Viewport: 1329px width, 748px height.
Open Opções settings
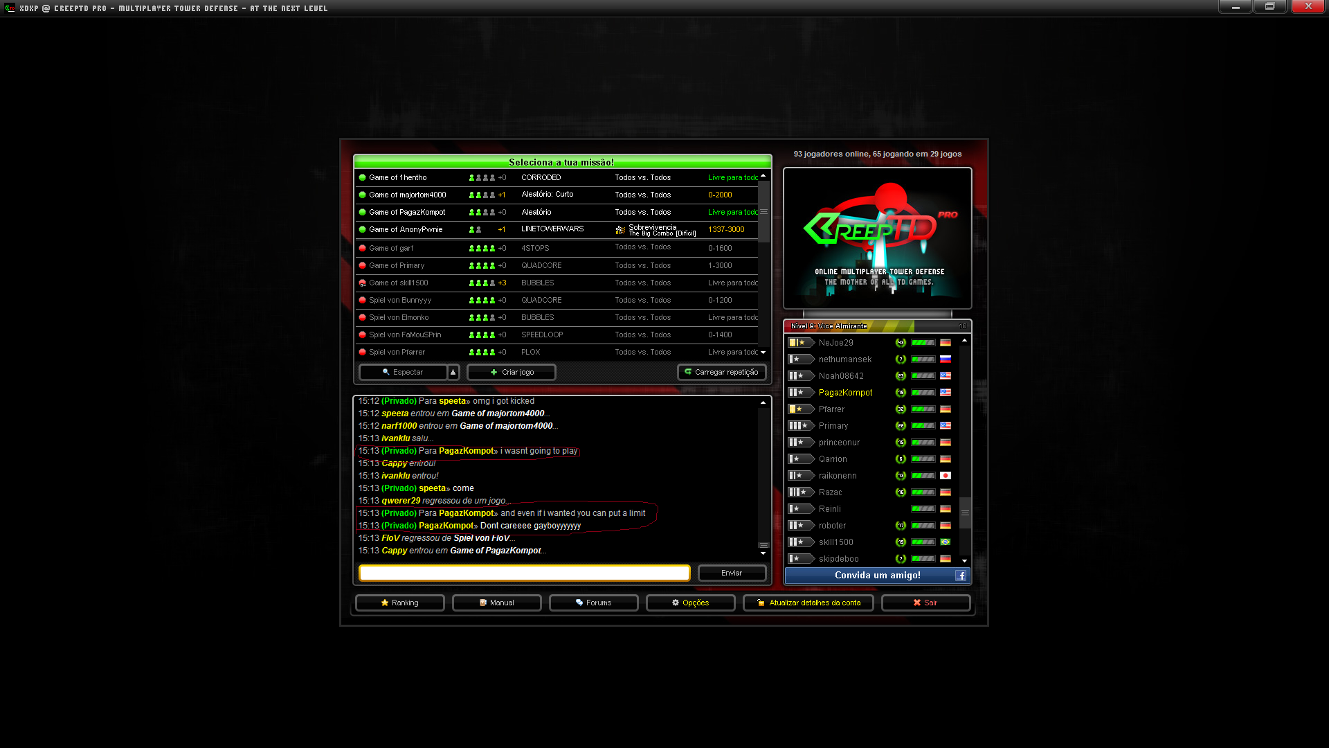coord(691,603)
